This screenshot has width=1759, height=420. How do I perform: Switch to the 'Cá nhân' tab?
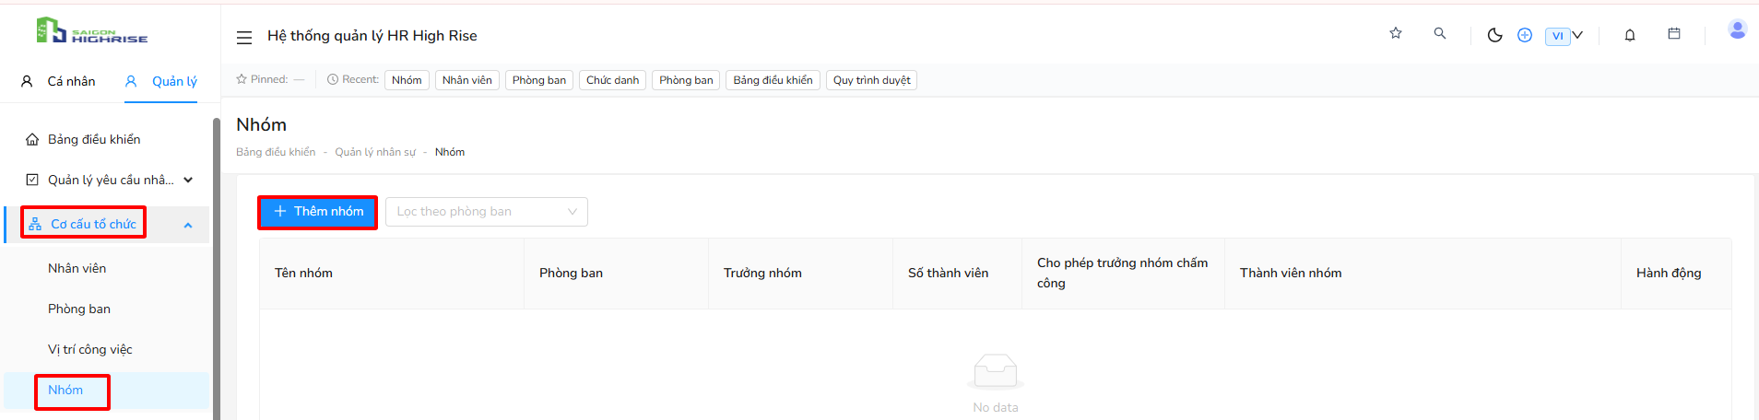(58, 81)
